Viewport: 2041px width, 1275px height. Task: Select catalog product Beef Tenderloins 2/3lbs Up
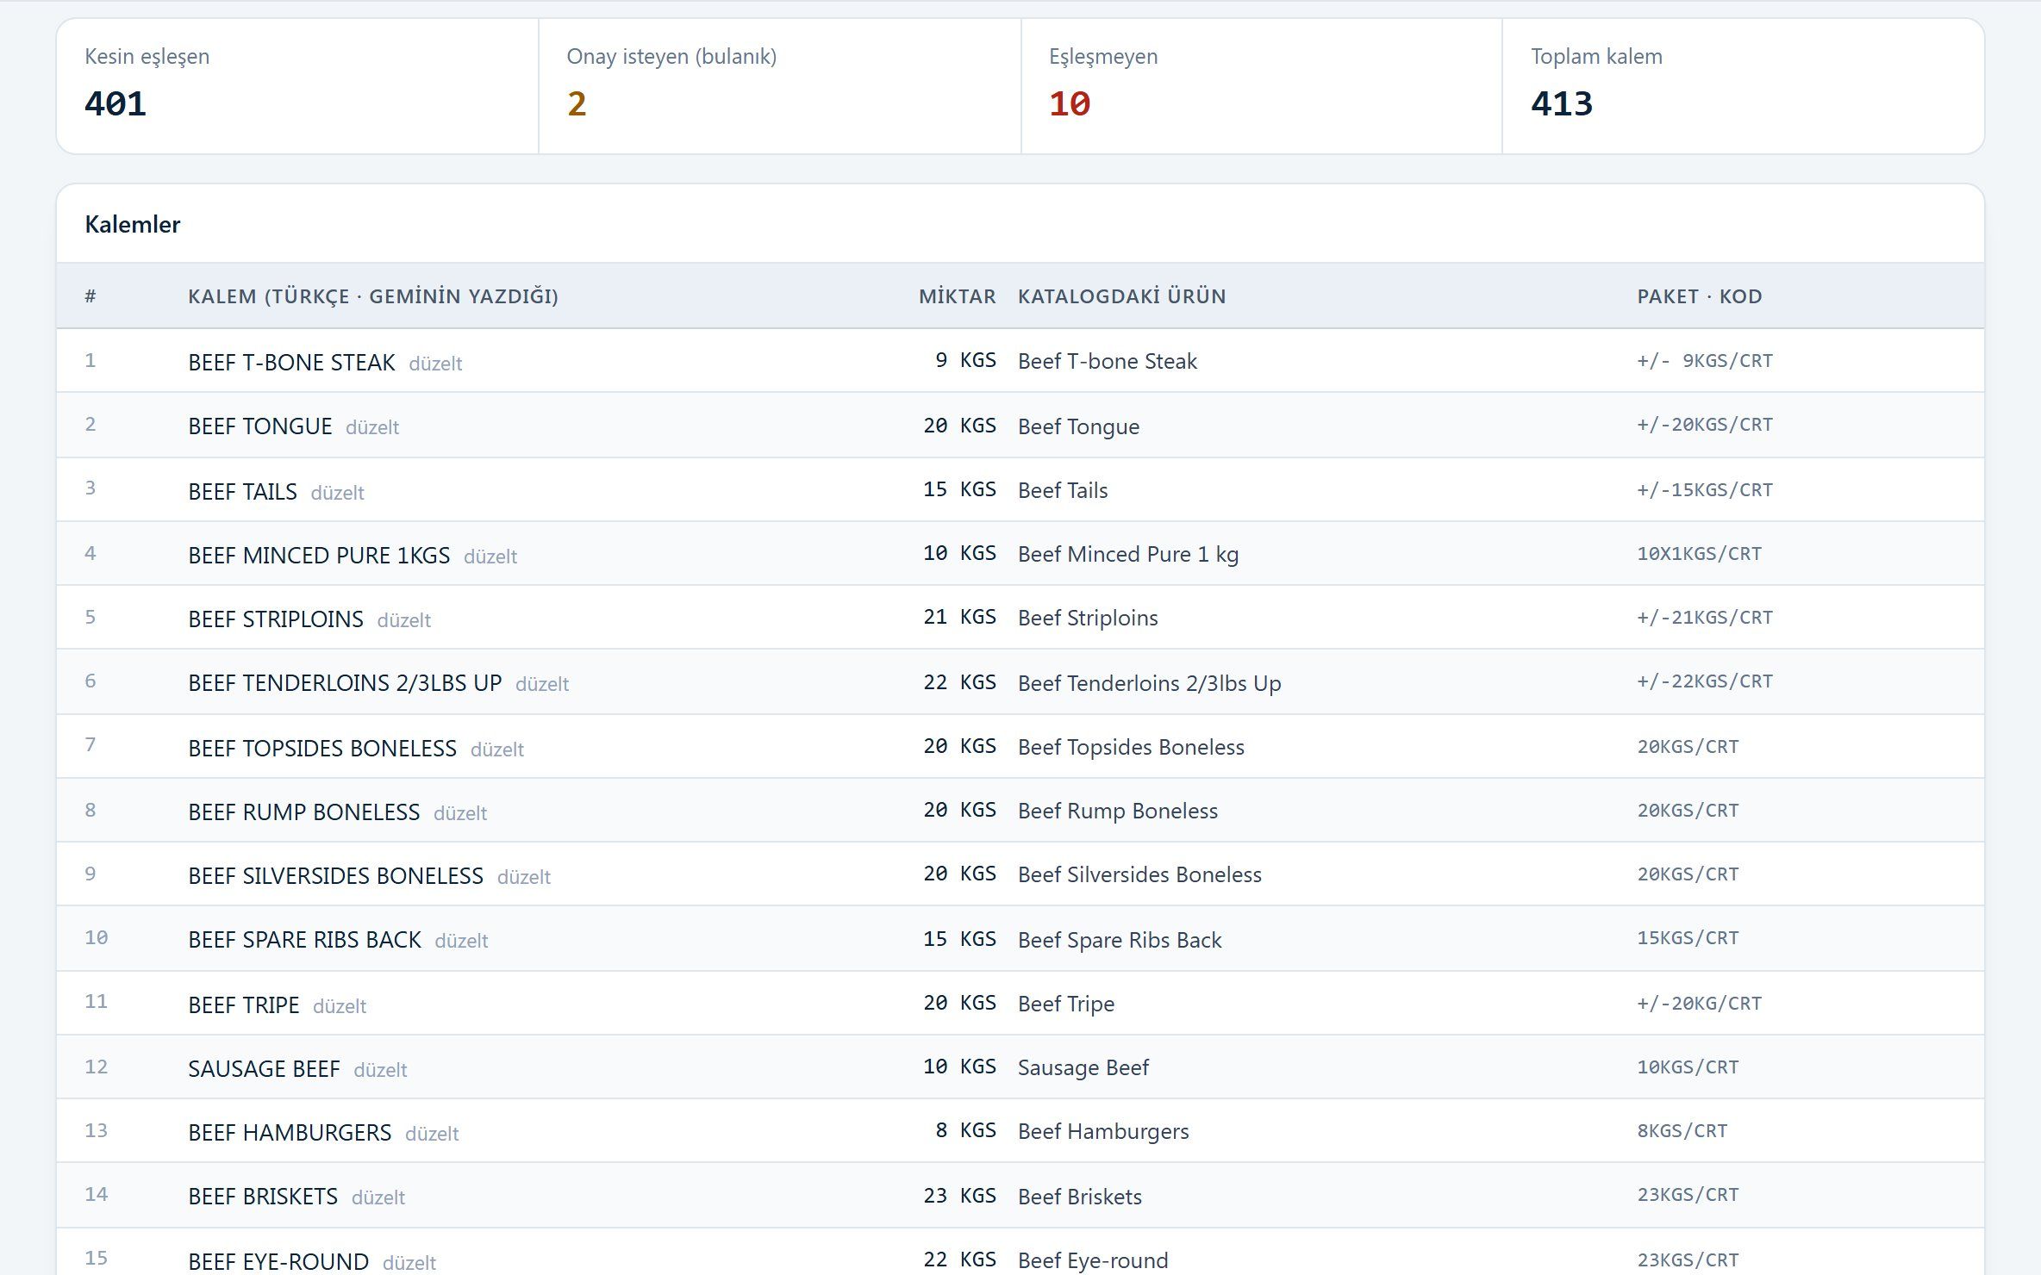click(x=1150, y=683)
